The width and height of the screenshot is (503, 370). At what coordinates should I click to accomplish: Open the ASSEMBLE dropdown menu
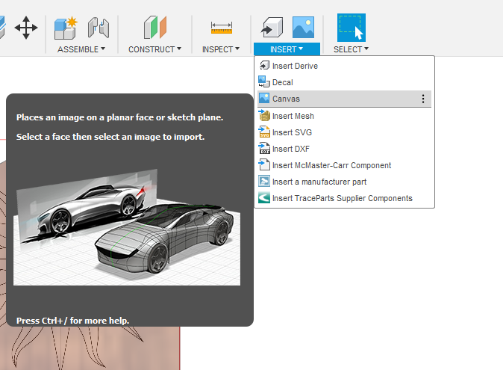click(x=81, y=49)
